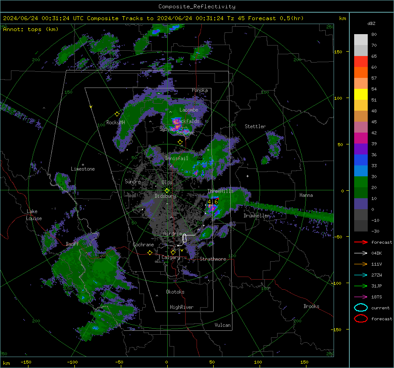Pick the bright orange swatch in dBZ scale

361,73
